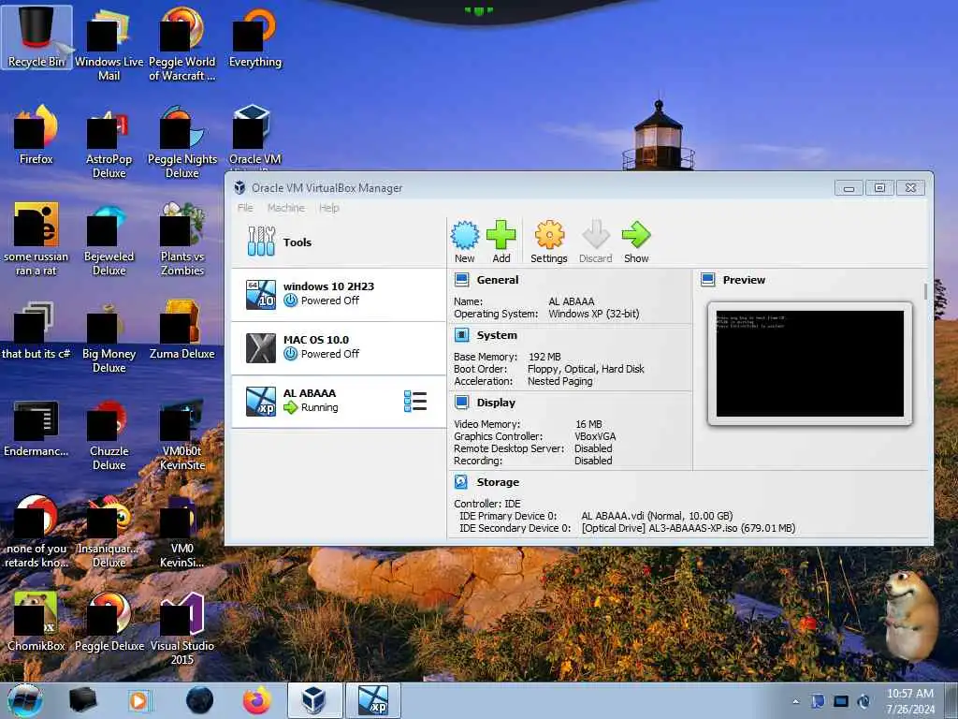The image size is (958, 719).
Task: Click the Peggle Nights Deluxe desktop icon
Action: (x=182, y=142)
